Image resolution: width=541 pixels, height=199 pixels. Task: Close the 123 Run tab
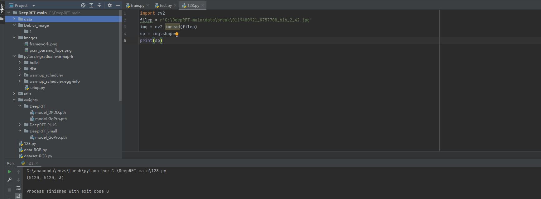pos(37,163)
